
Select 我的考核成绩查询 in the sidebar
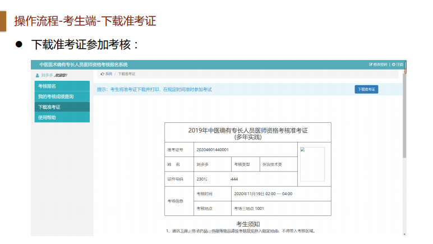(56, 96)
